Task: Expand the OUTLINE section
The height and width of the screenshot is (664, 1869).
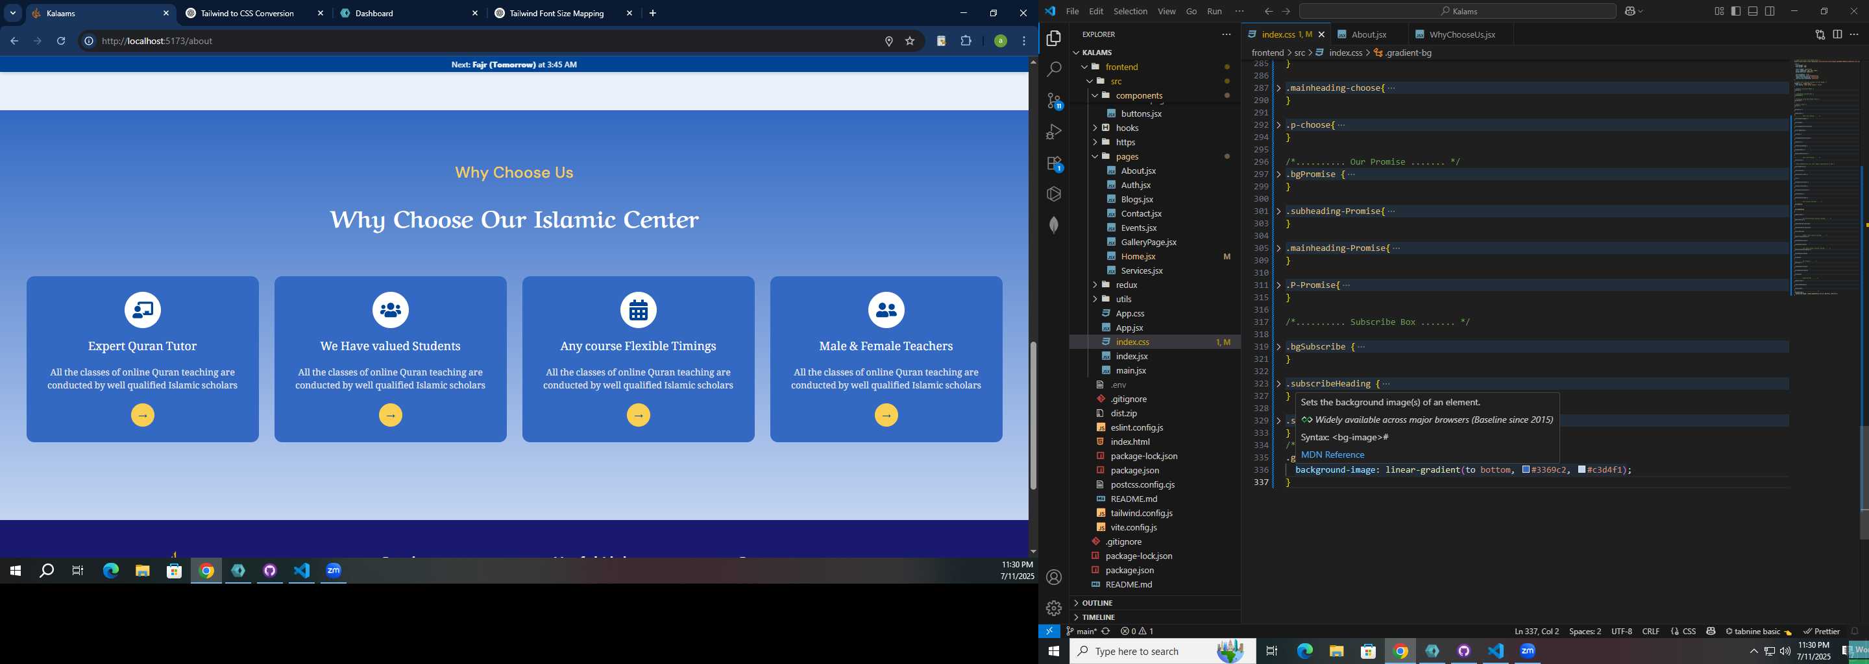Action: click(1076, 603)
